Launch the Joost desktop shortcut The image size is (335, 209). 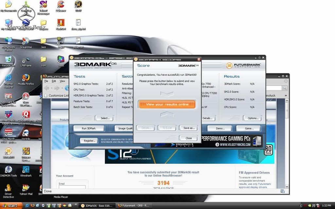click(61, 61)
